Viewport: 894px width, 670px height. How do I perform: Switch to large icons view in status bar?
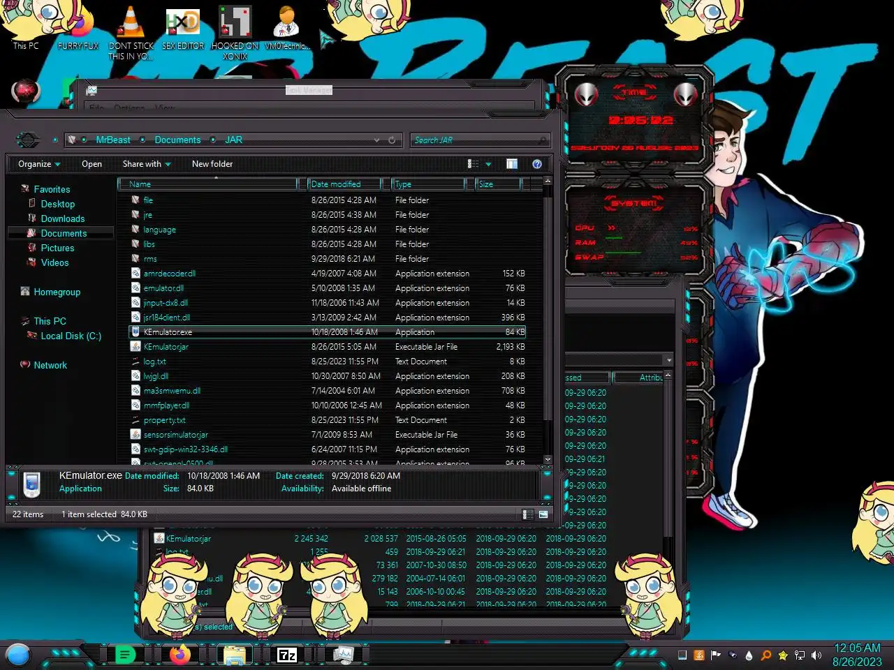(x=543, y=514)
